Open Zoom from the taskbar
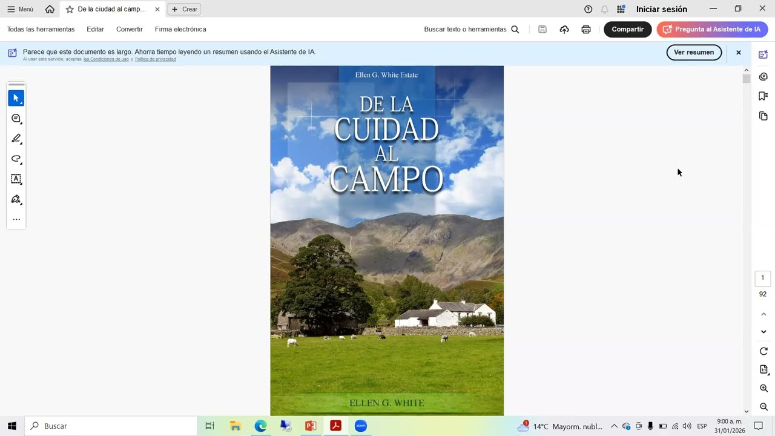Image resolution: width=775 pixels, height=436 pixels. [361, 426]
